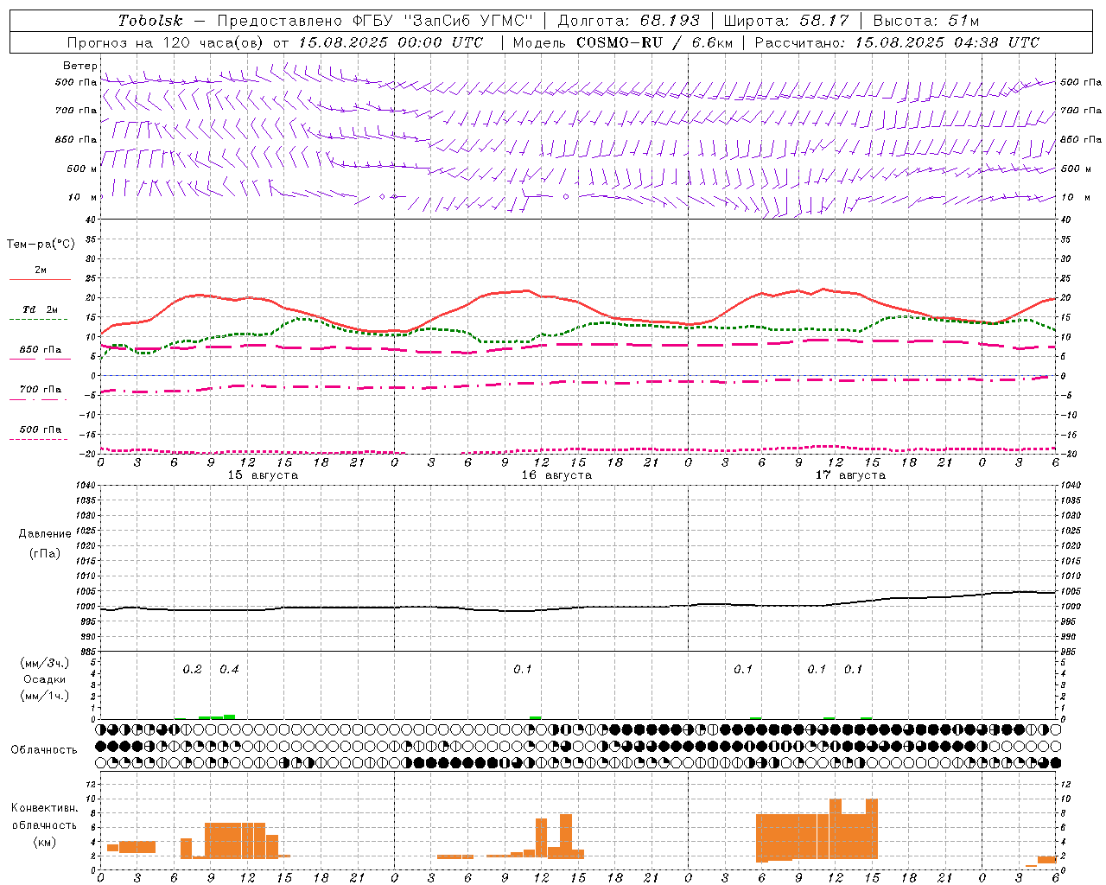Image resolution: width=1106 pixels, height=885 pixels.
Task: Click the Тем-ра(°C) axis label
Action: point(41,245)
